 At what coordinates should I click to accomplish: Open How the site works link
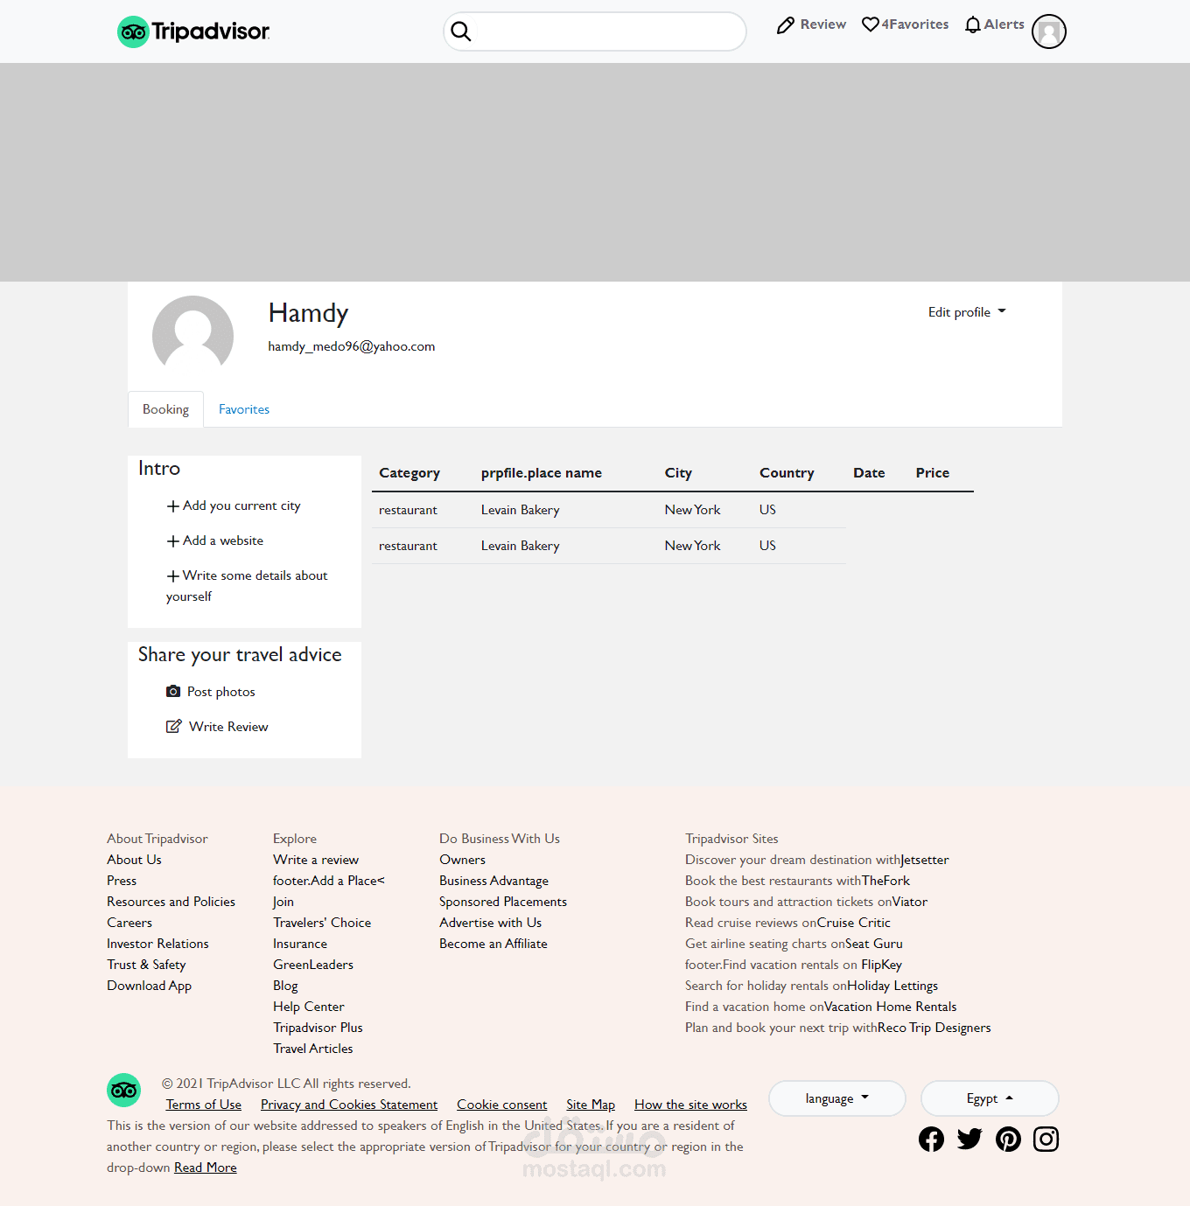tap(690, 1105)
